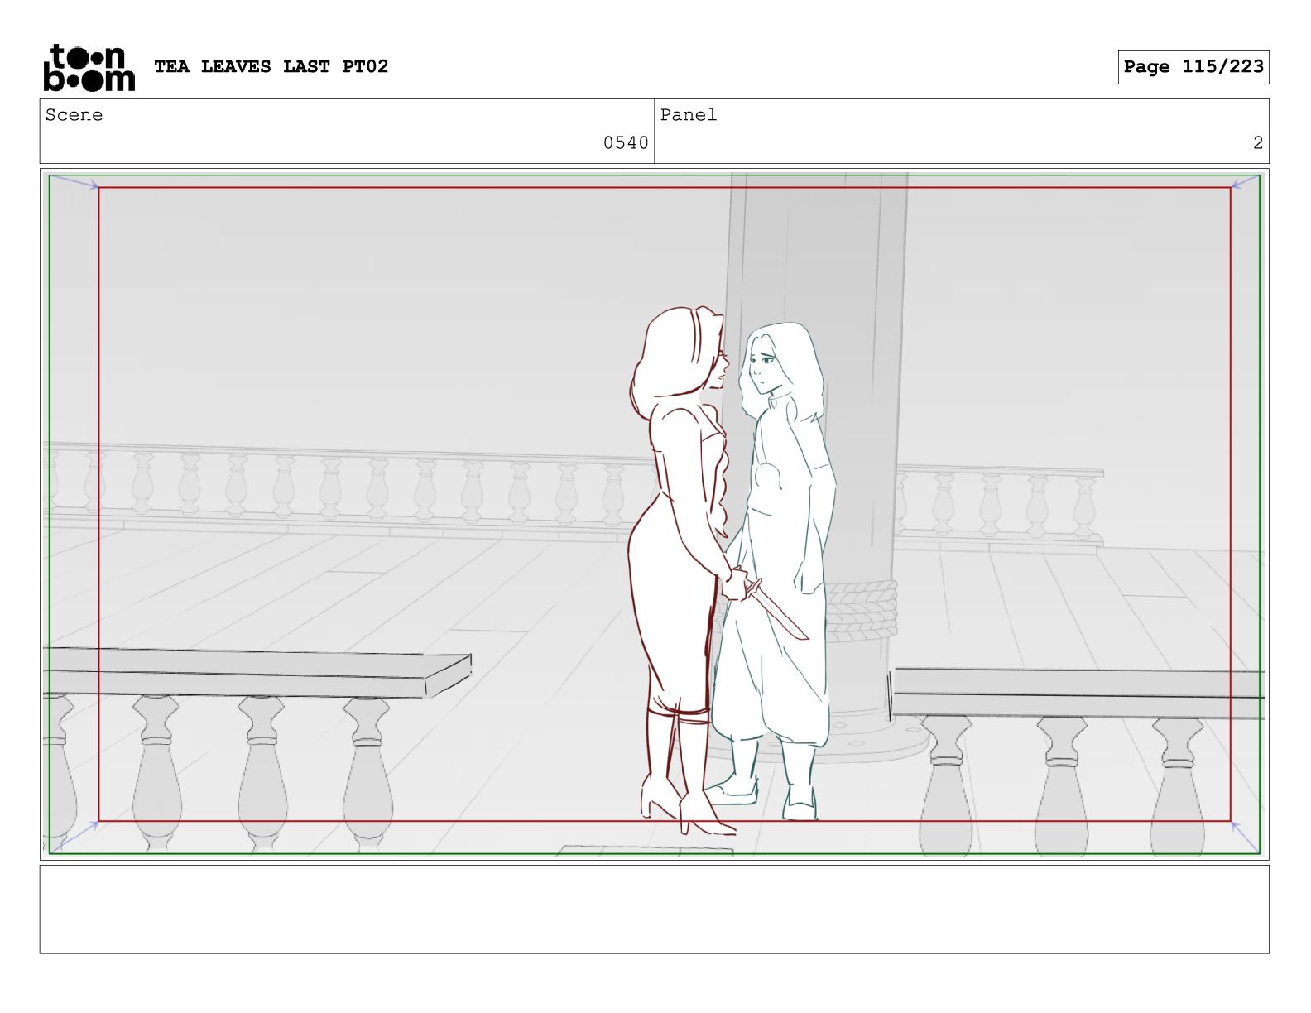Click the 'Page 115/223' box
This screenshot has width=1311, height=1013.
[1193, 67]
